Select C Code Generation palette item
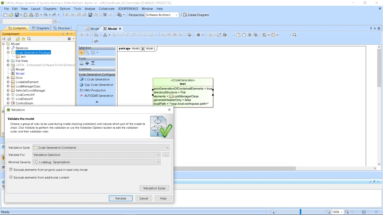The height and width of the screenshot is (215, 383). tap(97, 79)
